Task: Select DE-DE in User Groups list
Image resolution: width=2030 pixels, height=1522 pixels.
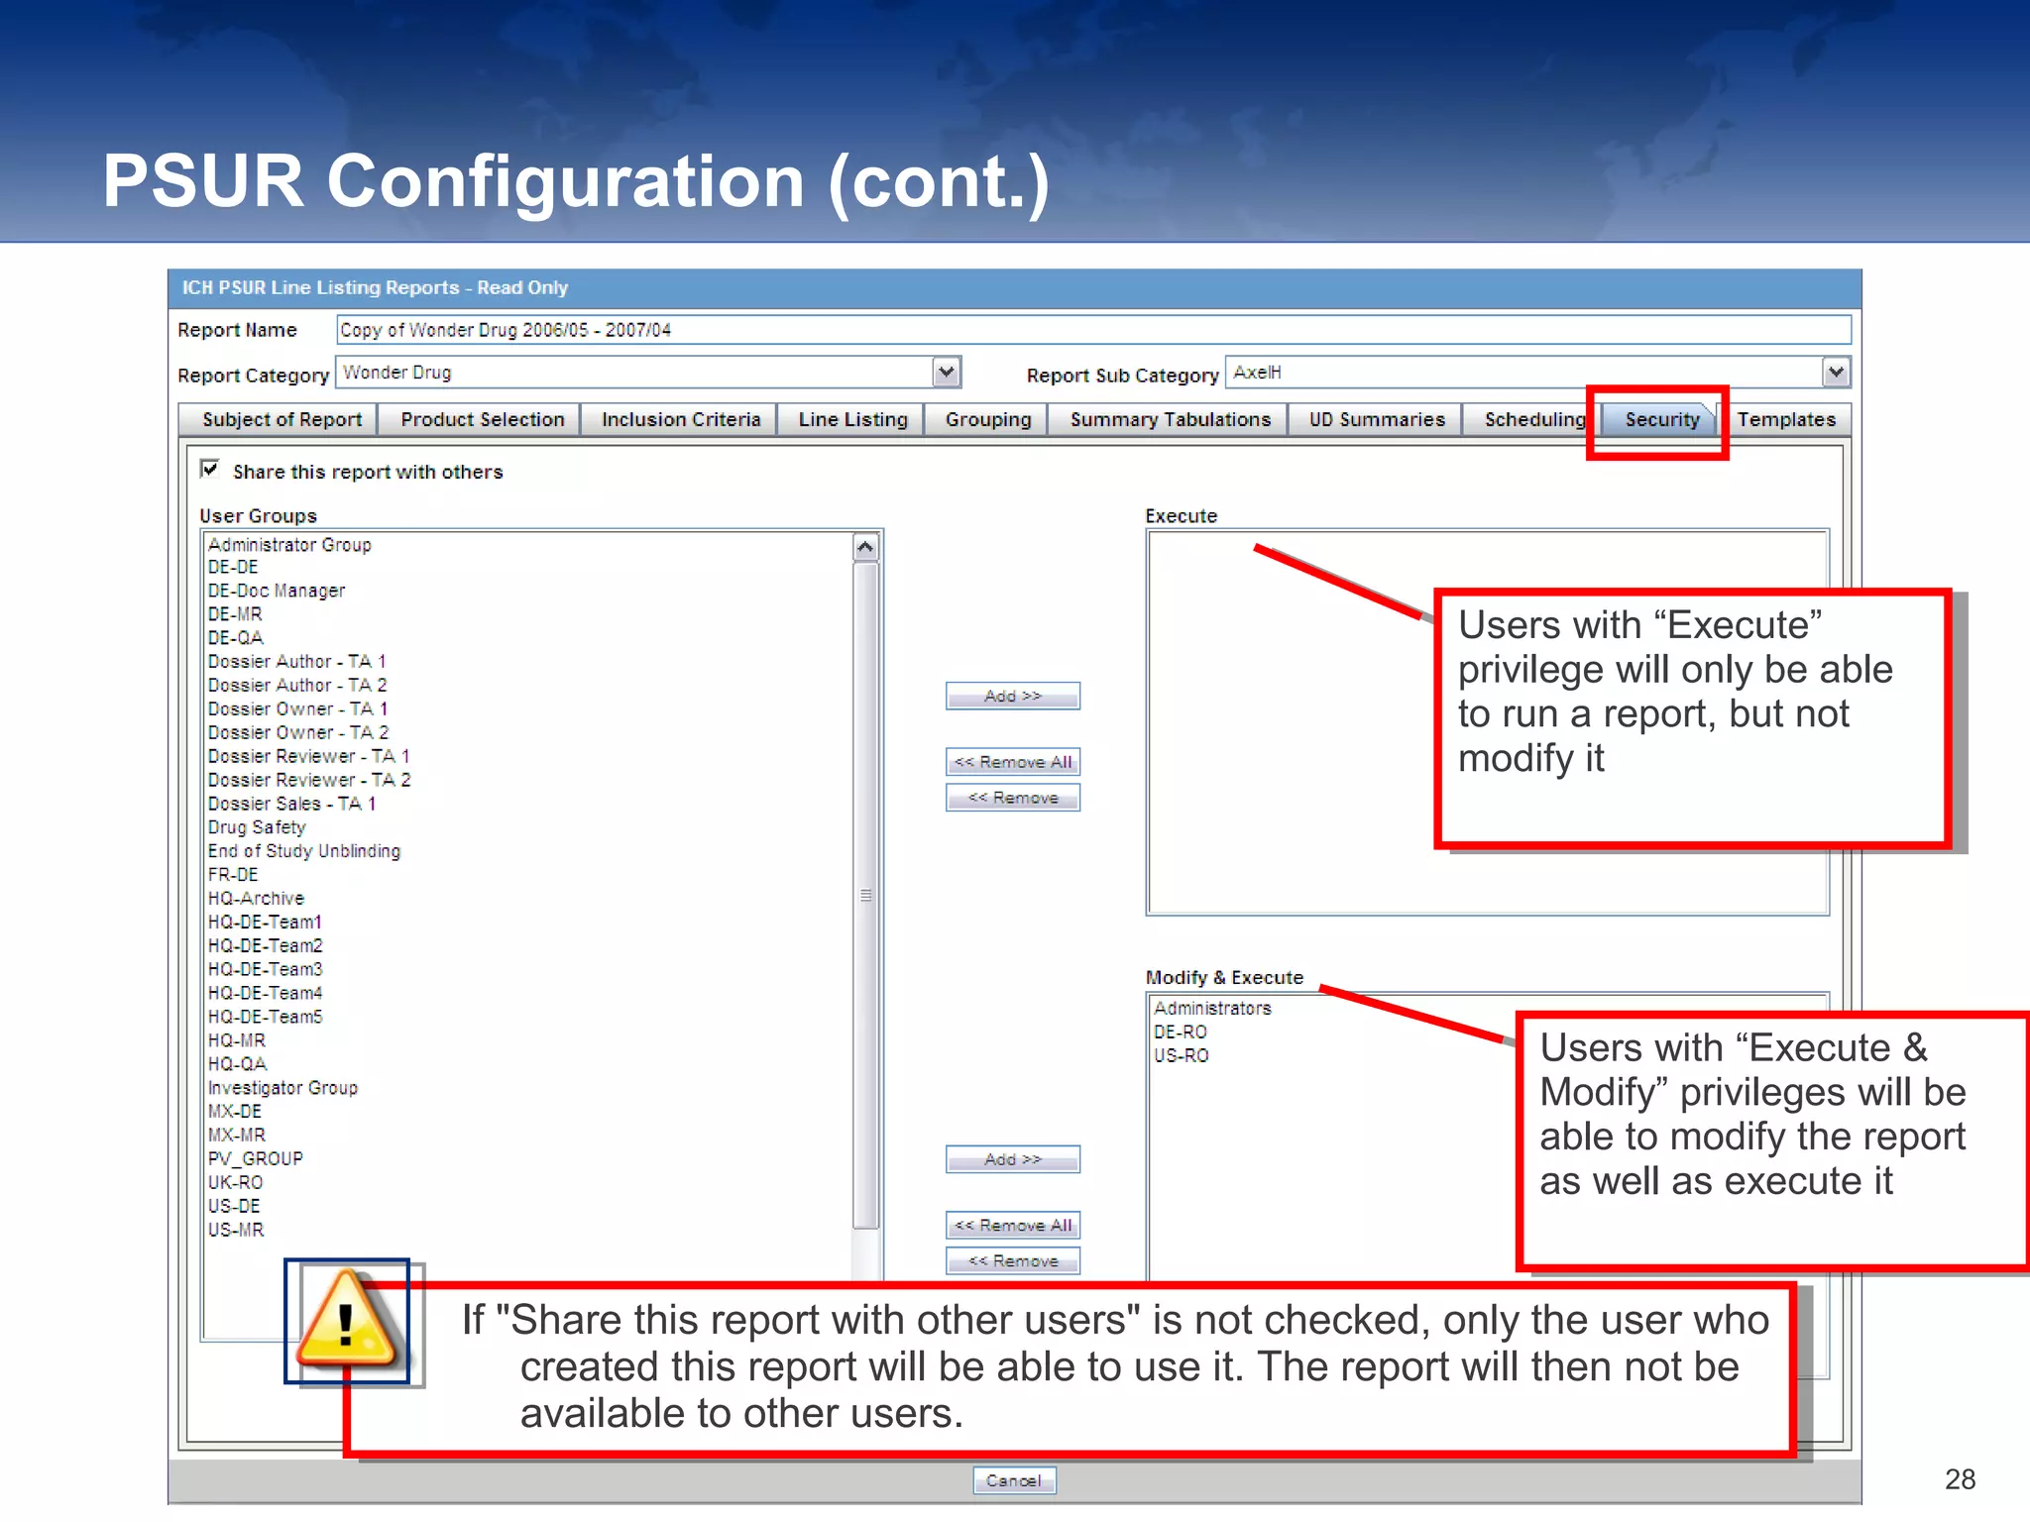Action: [233, 567]
